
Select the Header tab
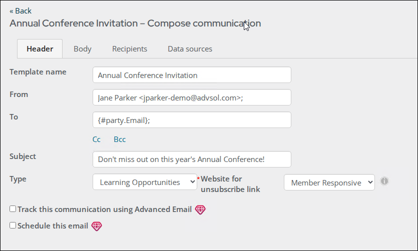point(40,49)
